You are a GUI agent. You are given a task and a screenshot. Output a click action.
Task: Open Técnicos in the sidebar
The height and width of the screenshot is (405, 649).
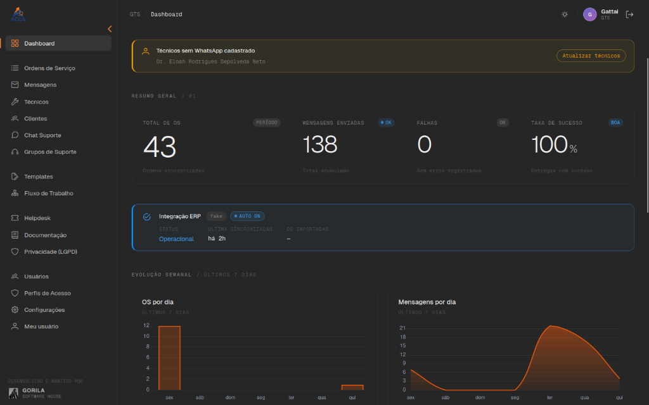(x=58, y=102)
